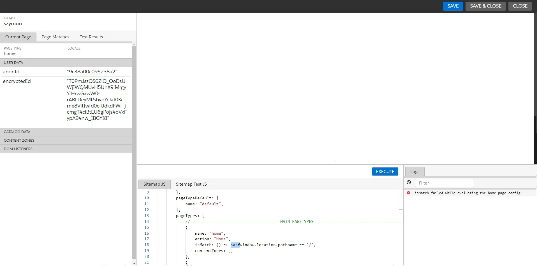Open the Logs tab
The width and height of the screenshot is (537, 266).
pyautogui.click(x=415, y=172)
